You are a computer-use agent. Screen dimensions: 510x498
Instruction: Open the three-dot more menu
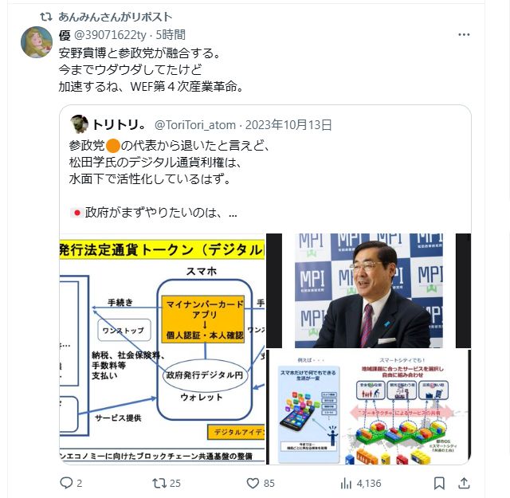(464, 34)
